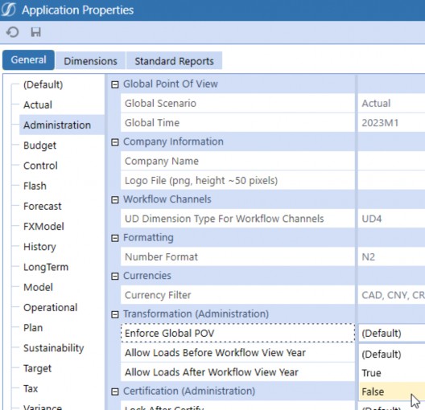Click the OneStream logo in title bar

click(8, 10)
